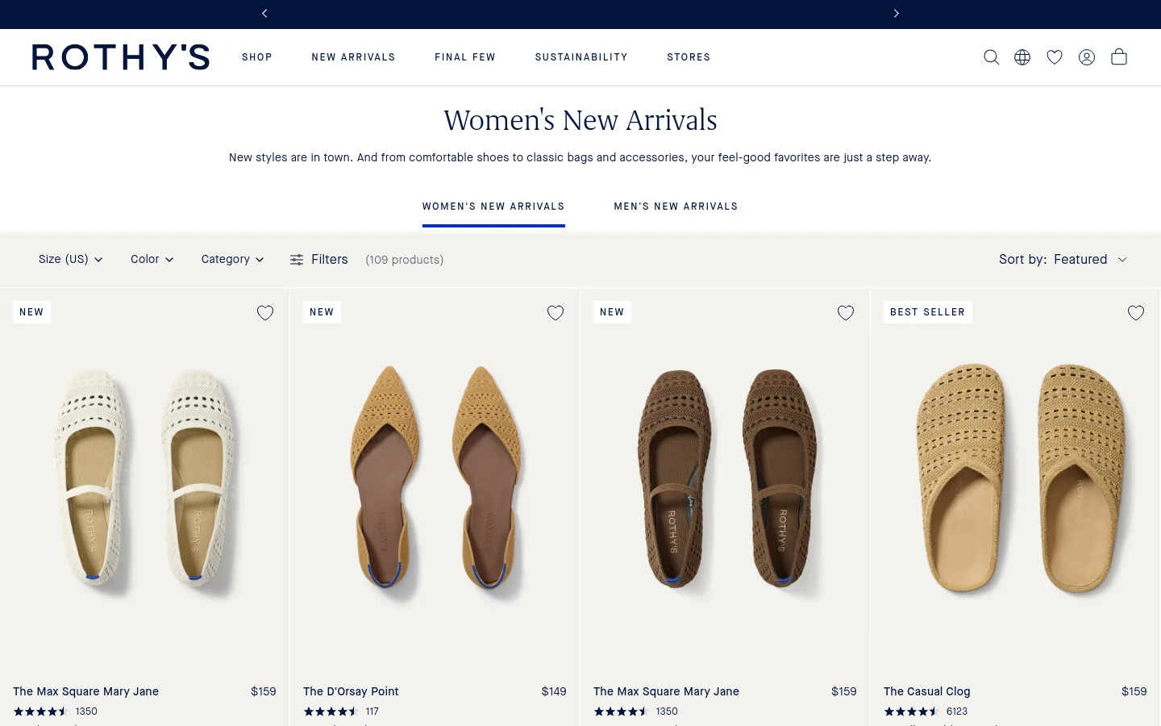Open the search icon in header

[991, 57]
